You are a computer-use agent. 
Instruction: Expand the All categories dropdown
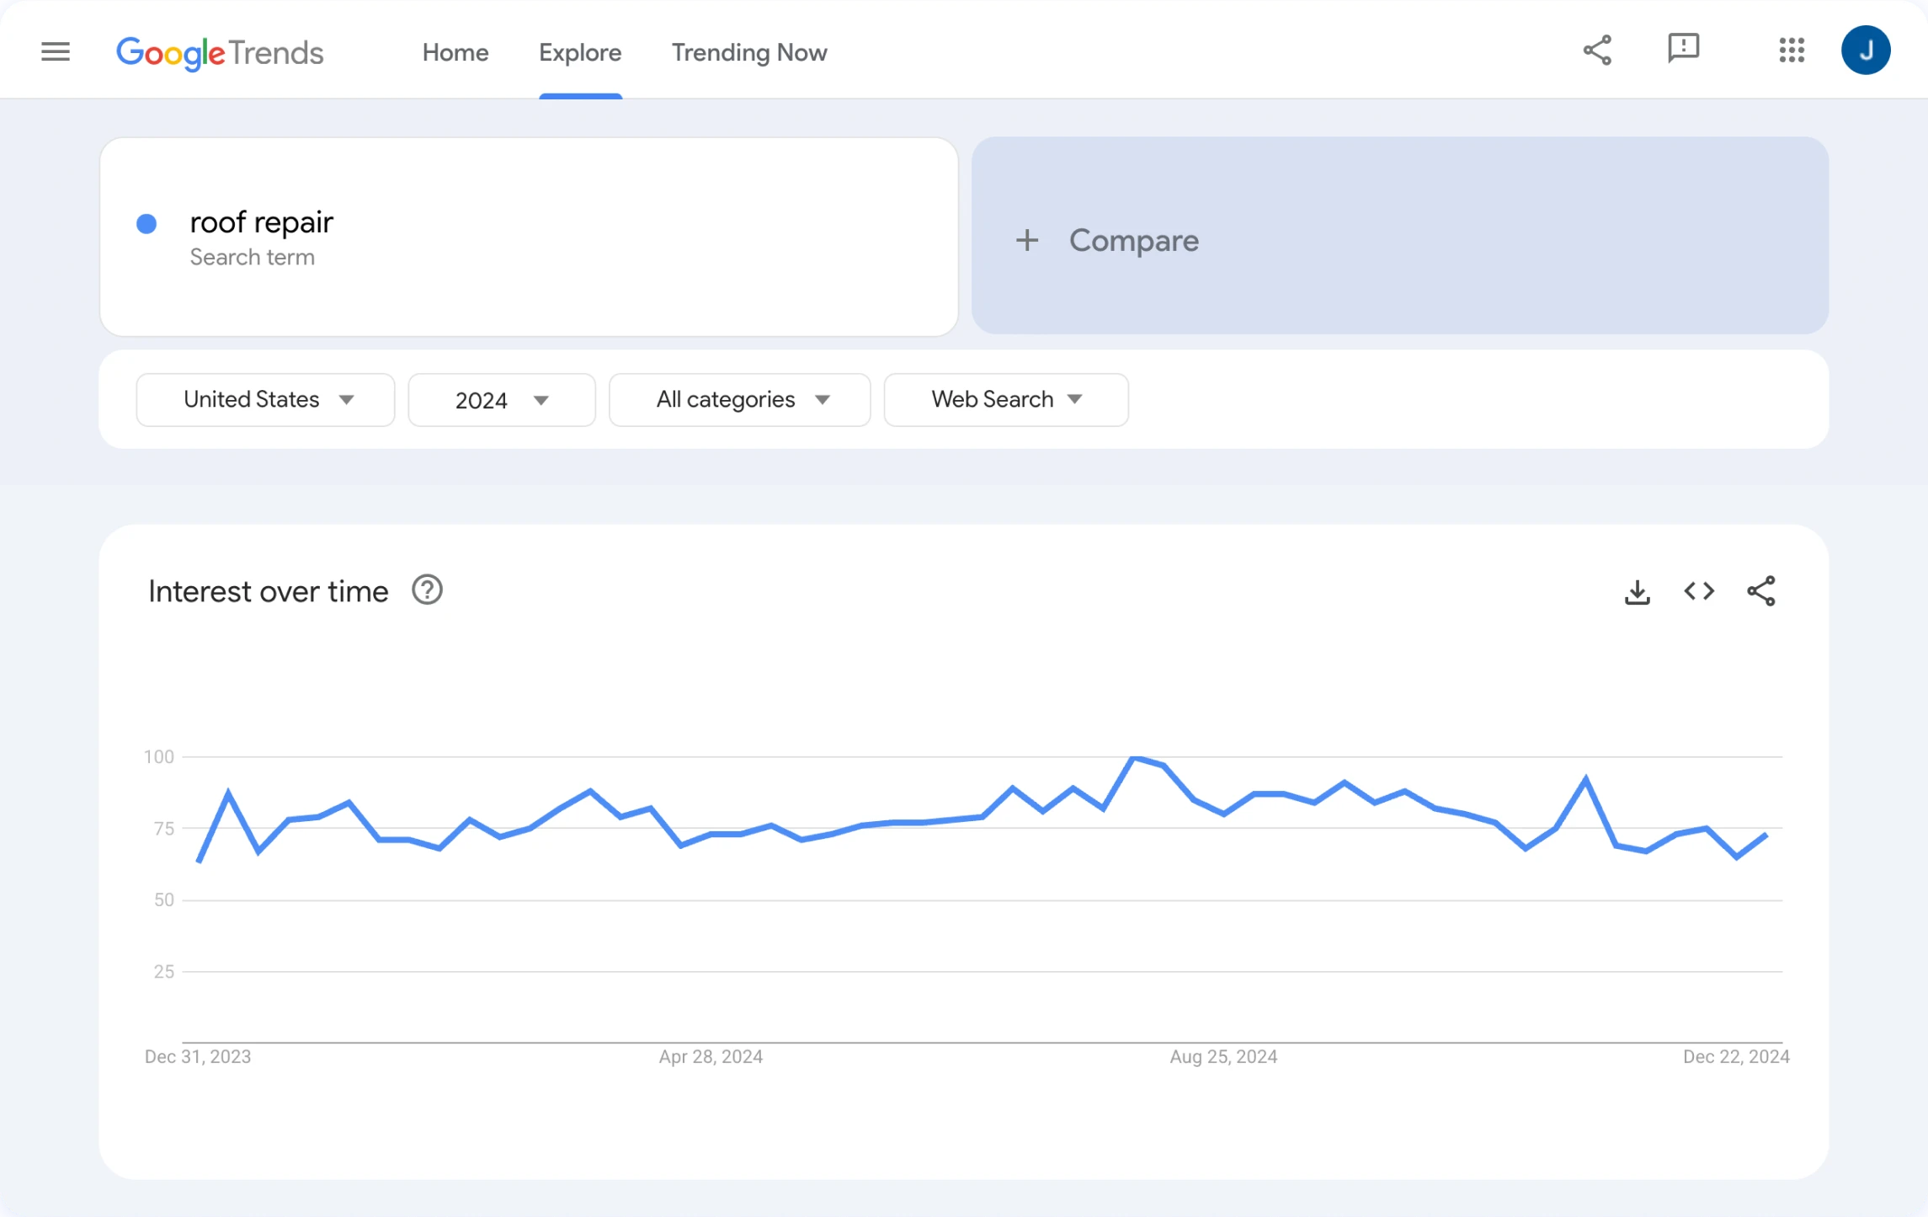click(x=739, y=400)
